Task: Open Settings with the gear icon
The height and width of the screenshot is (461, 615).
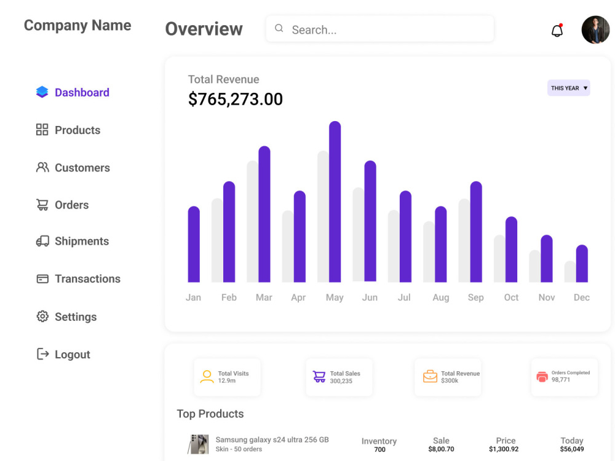Action: click(42, 316)
